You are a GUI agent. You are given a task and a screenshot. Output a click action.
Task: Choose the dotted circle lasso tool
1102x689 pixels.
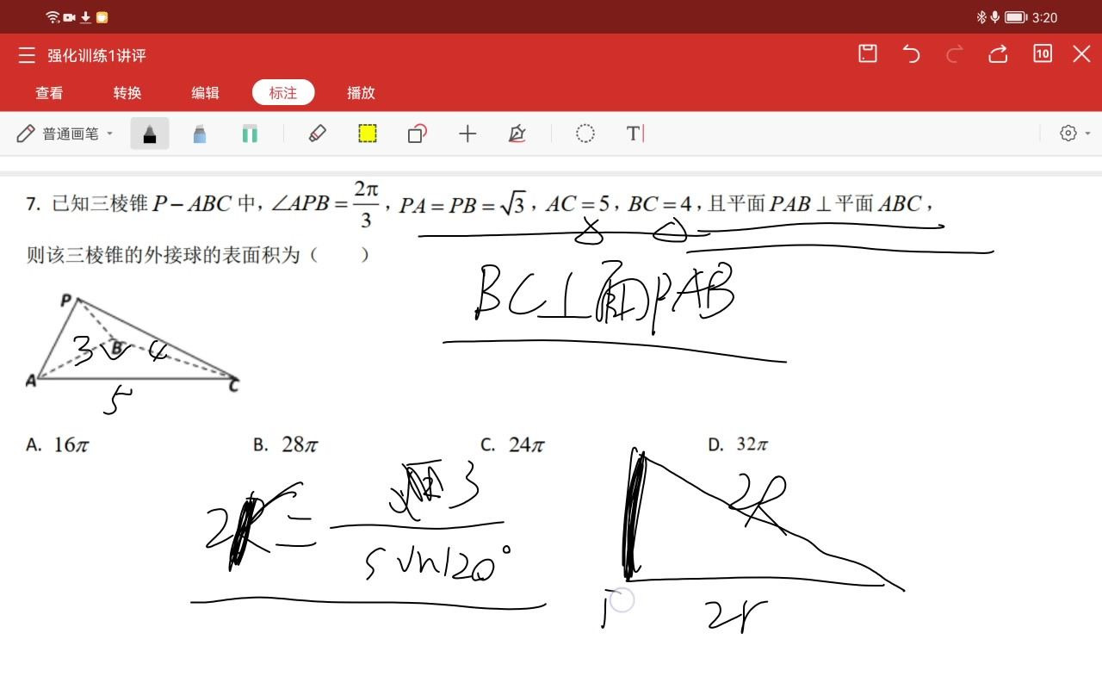tap(585, 133)
